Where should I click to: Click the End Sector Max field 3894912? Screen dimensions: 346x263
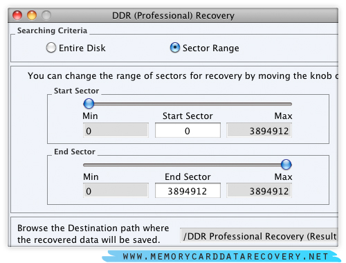click(259, 190)
